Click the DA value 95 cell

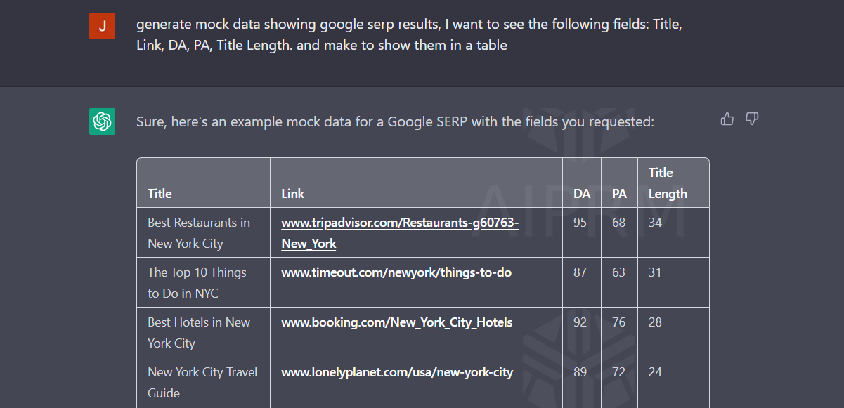pyautogui.click(x=582, y=232)
